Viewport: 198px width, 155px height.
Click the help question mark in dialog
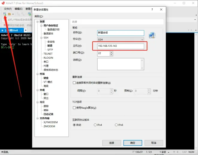(152, 10)
